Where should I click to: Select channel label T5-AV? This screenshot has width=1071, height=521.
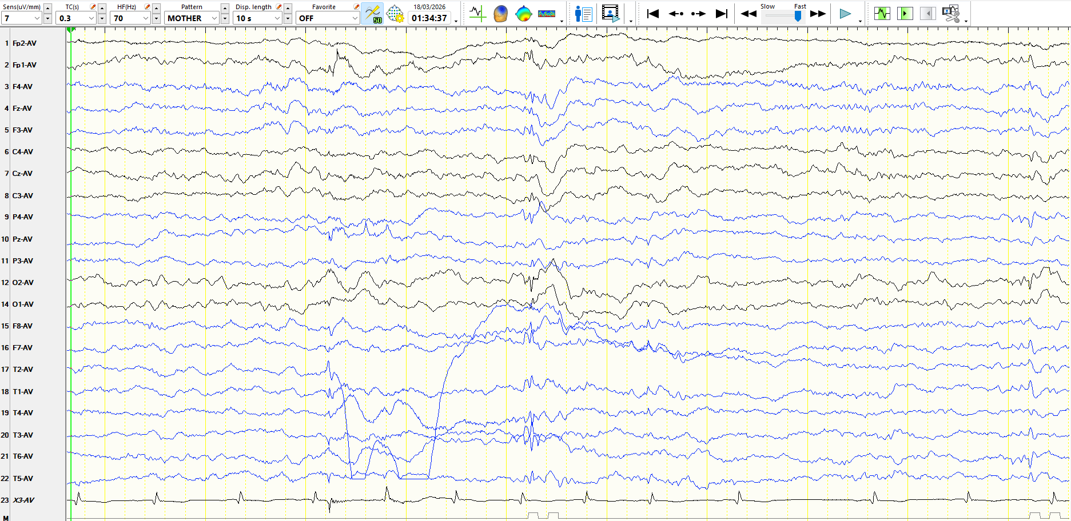tap(23, 478)
